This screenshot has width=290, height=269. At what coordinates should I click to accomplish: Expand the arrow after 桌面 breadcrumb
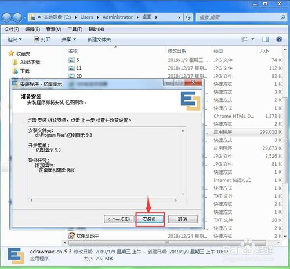point(156,17)
